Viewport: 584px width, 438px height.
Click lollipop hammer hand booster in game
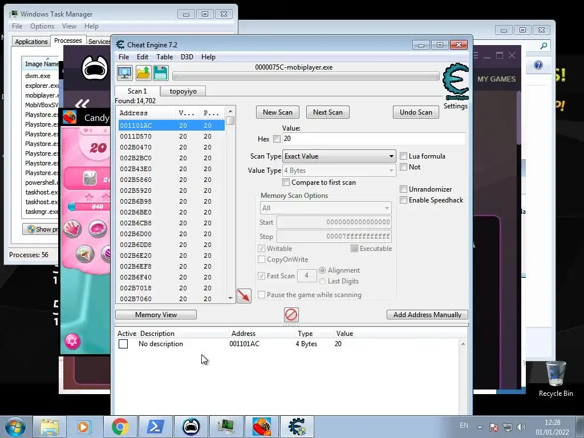click(x=72, y=228)
